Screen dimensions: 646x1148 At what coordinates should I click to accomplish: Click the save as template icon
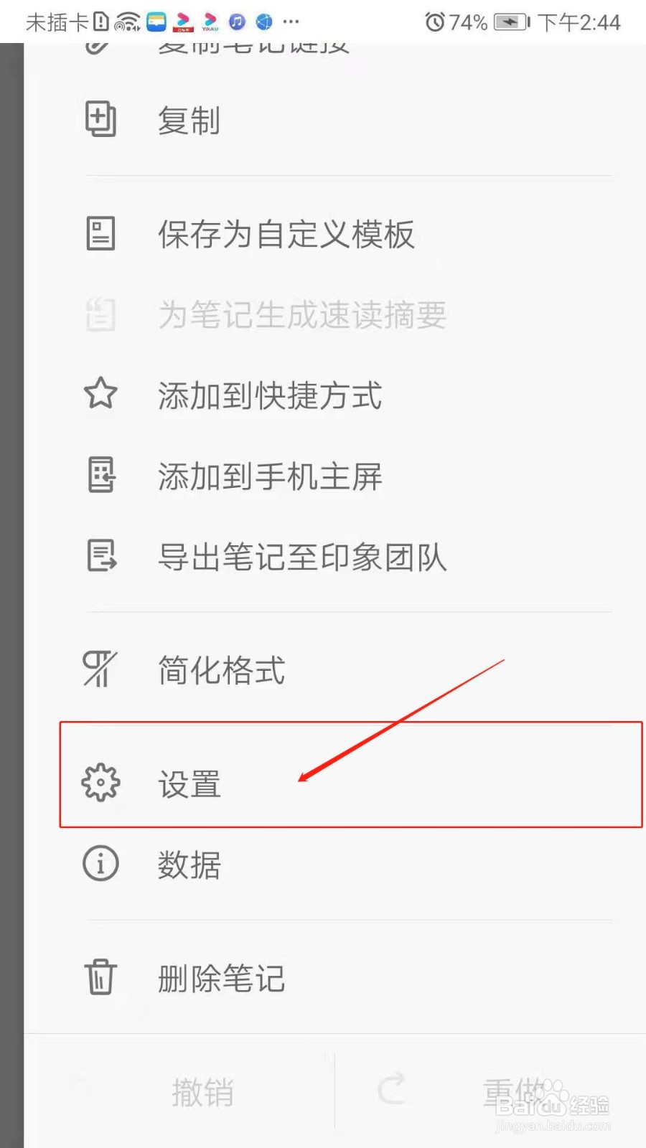[100, 234]
